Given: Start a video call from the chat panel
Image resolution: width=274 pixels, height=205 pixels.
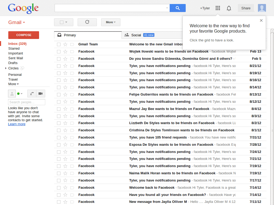Looking at the screenshot, I should coord(40,93).
